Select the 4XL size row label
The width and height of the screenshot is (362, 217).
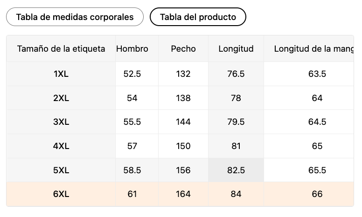[61, 146]
